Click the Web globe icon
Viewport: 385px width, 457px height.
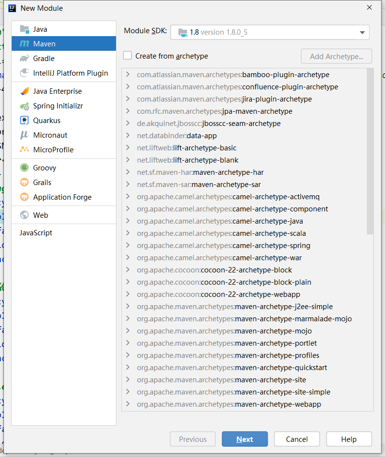tap(24, 215)
